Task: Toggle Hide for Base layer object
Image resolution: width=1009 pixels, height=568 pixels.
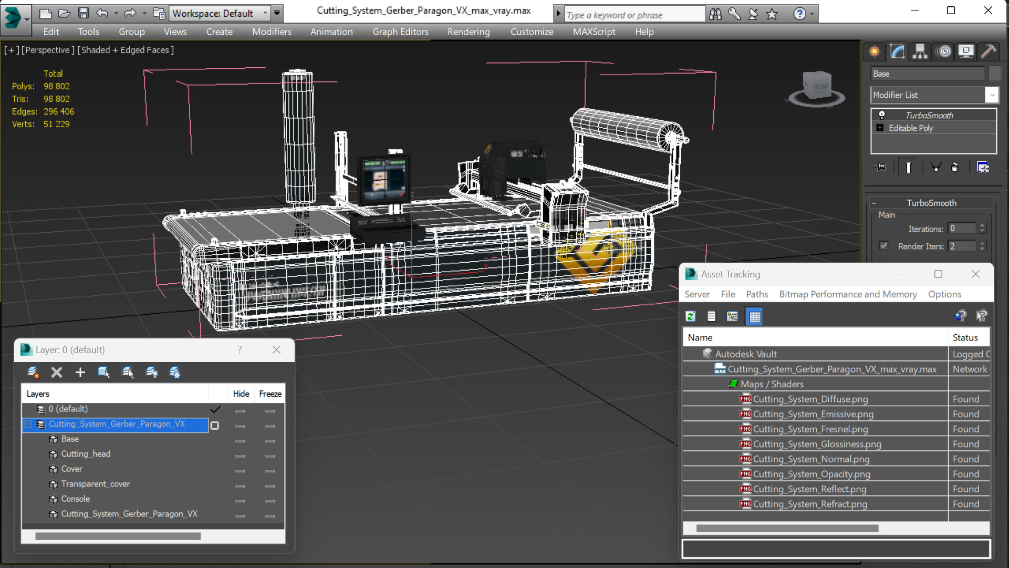Action: [x=241, y=441]
